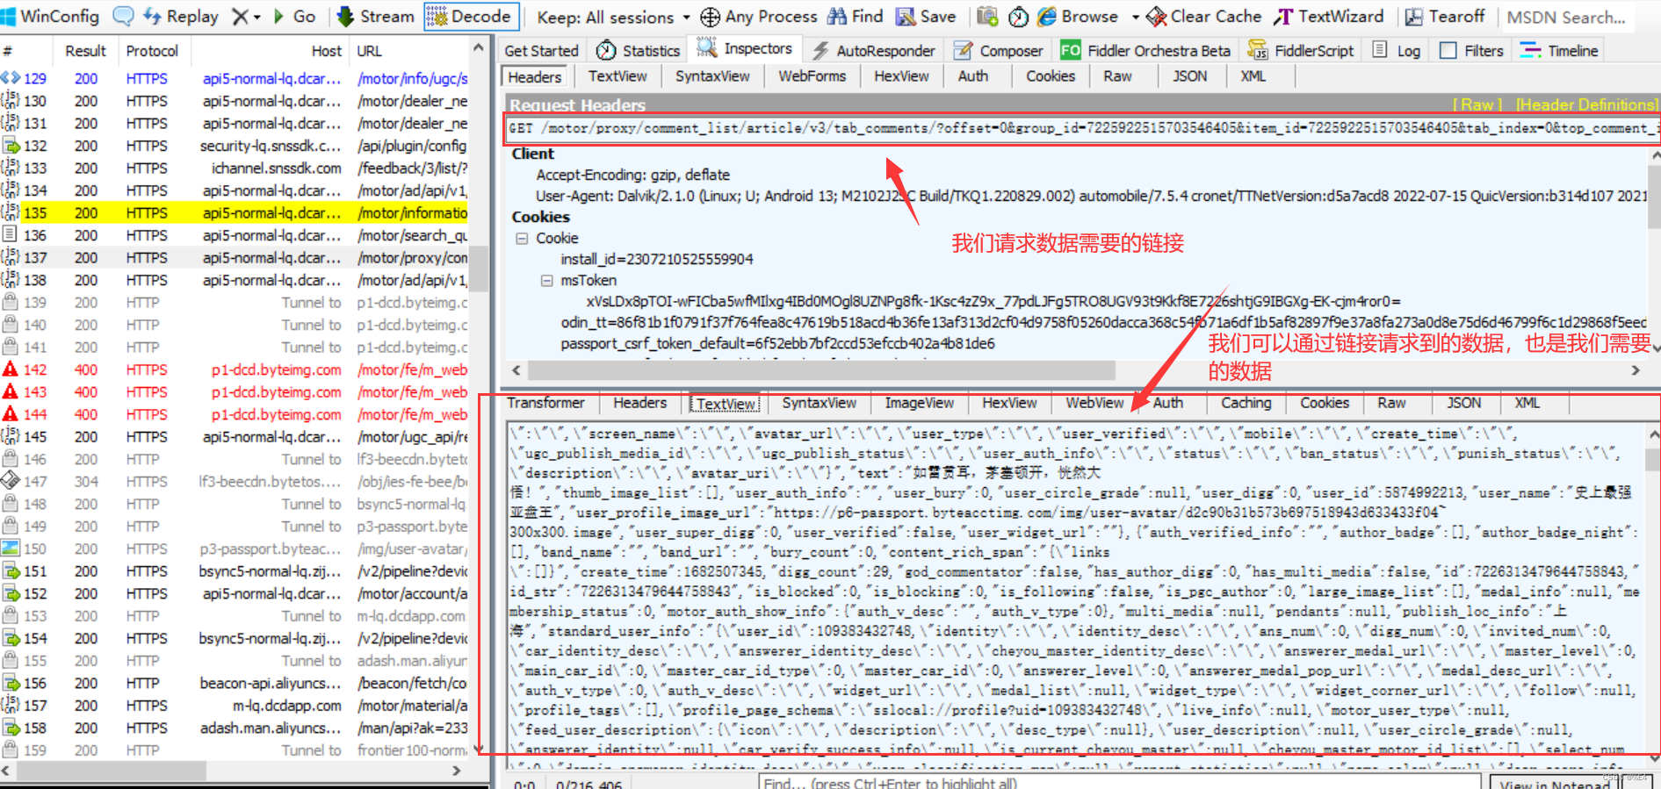Select the response Caching tab

pyautogui.click(x=1246, y=403)
